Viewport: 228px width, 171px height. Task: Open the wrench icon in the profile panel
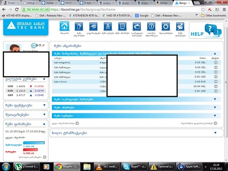pyautogui.click(x=43, y=45)
